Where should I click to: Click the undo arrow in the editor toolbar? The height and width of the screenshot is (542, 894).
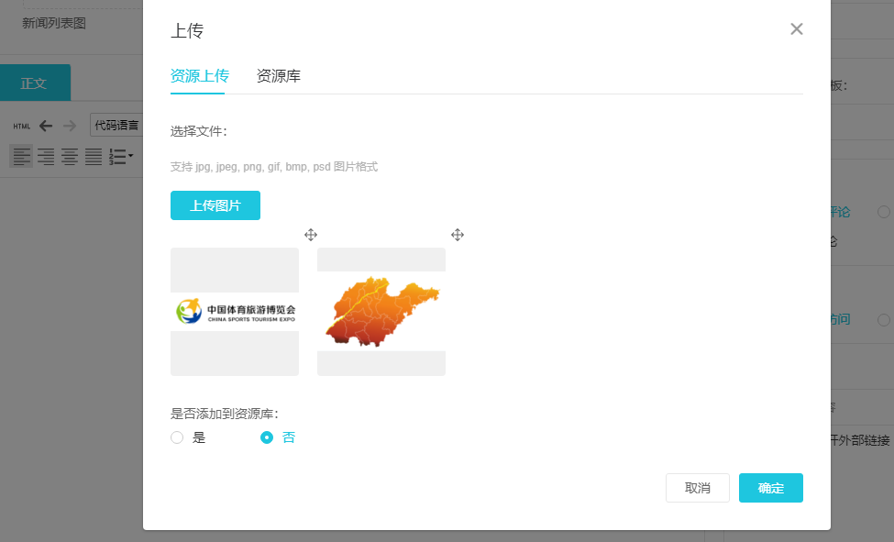46,126
